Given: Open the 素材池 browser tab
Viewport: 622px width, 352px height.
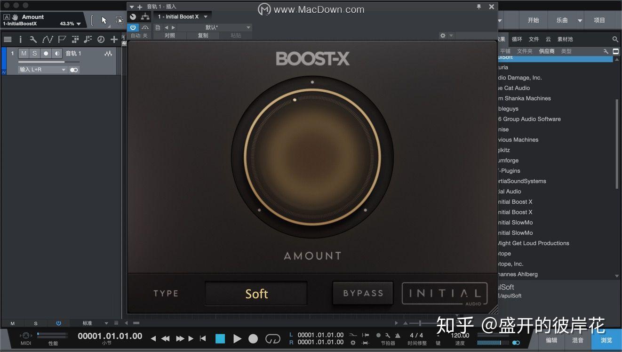Looking at the screenshot, I should (x=565, y=40).
